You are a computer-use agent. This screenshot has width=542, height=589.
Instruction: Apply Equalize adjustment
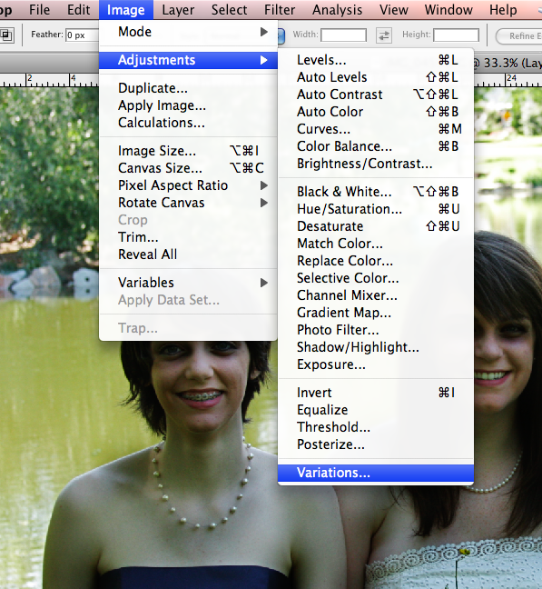(376, 410)
